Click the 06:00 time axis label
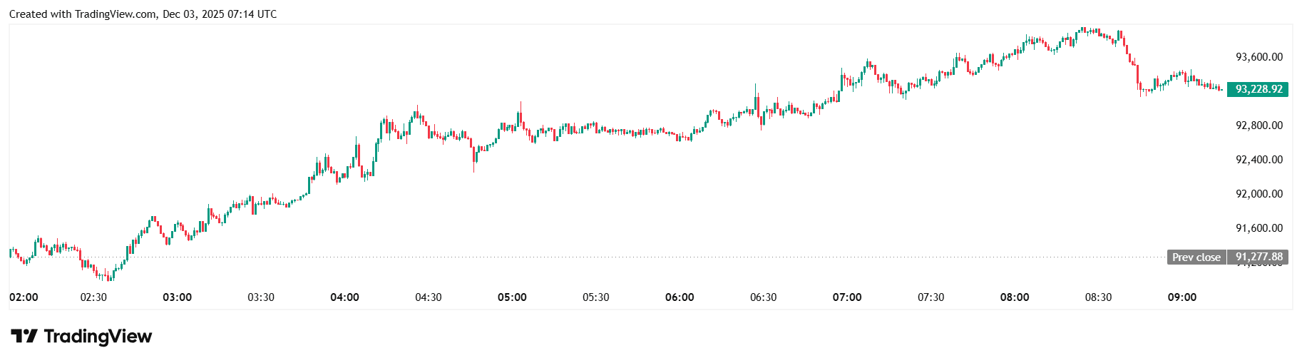 click(x=680, y=297)
